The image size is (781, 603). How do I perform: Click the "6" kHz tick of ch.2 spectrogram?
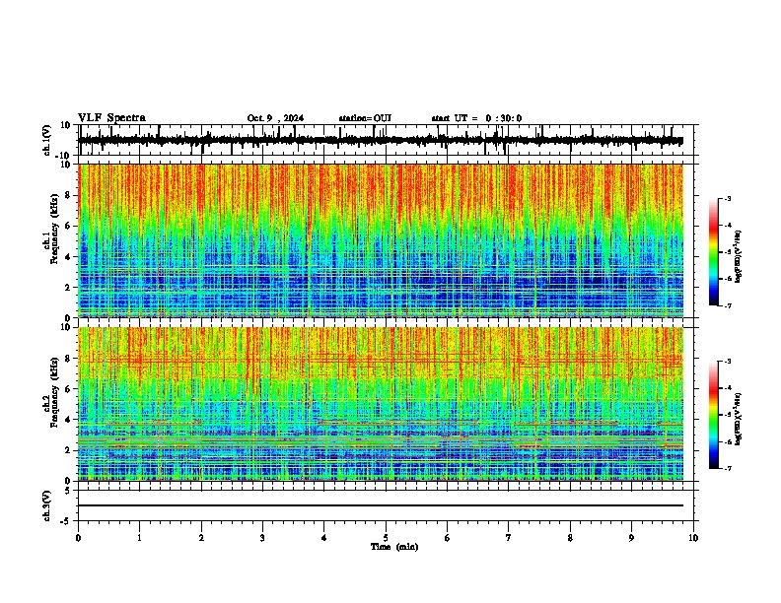(x=69, y=389)
